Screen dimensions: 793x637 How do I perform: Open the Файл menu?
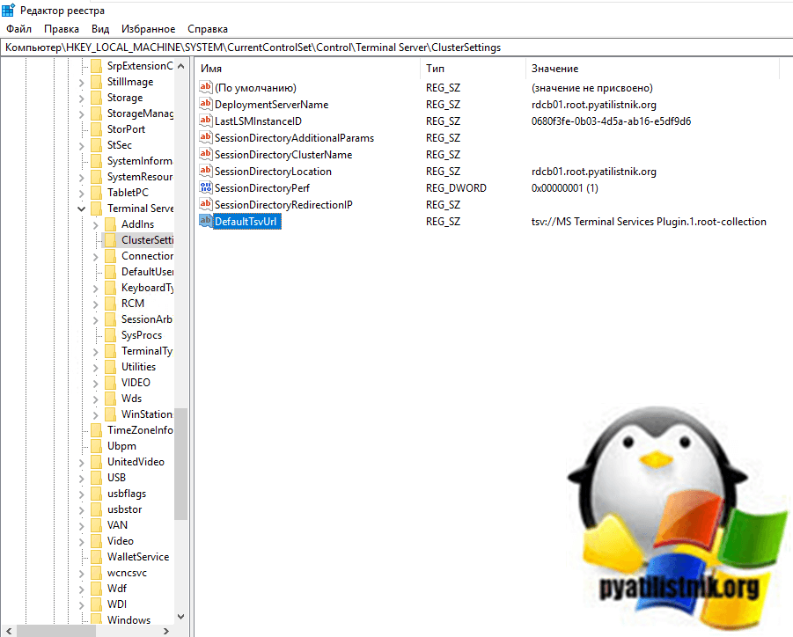18,29
